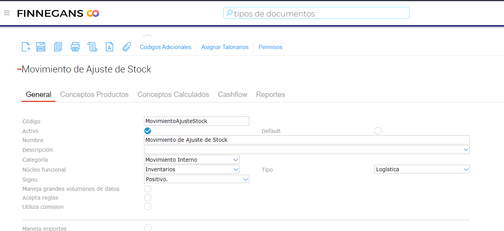
Task: Click the search box at the top
Action: (316, 13)
